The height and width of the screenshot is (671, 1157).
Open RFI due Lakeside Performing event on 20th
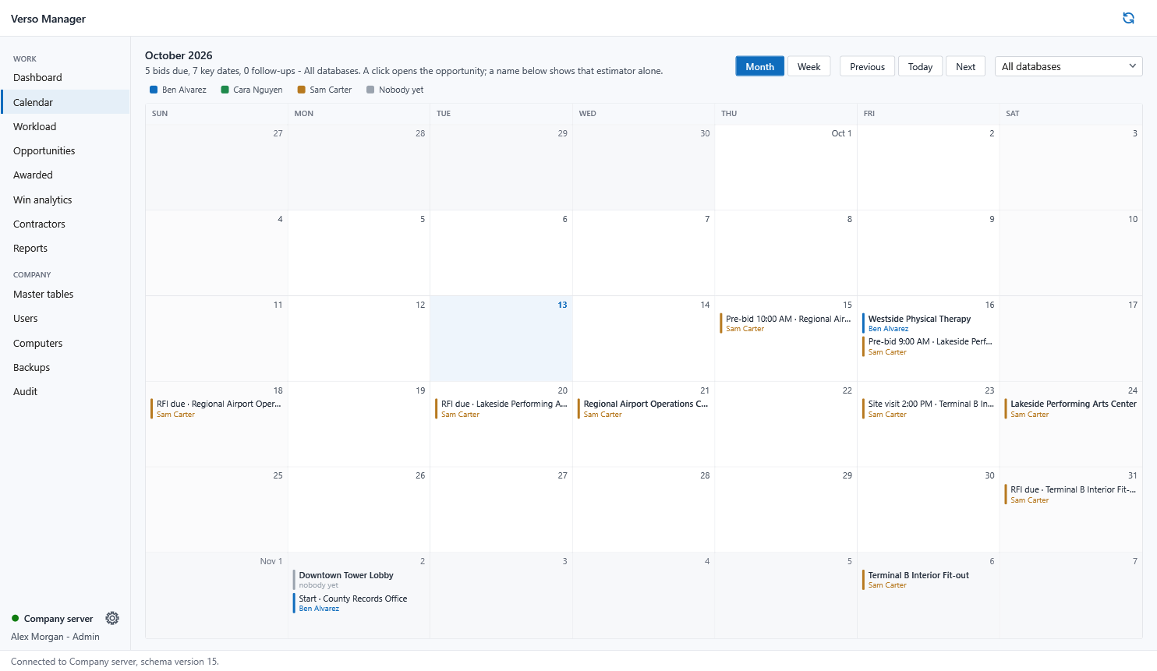(x=501, y=408)
